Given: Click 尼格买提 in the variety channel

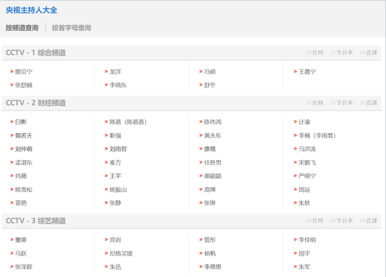Looking at the screenshot, I should point(121,253).
